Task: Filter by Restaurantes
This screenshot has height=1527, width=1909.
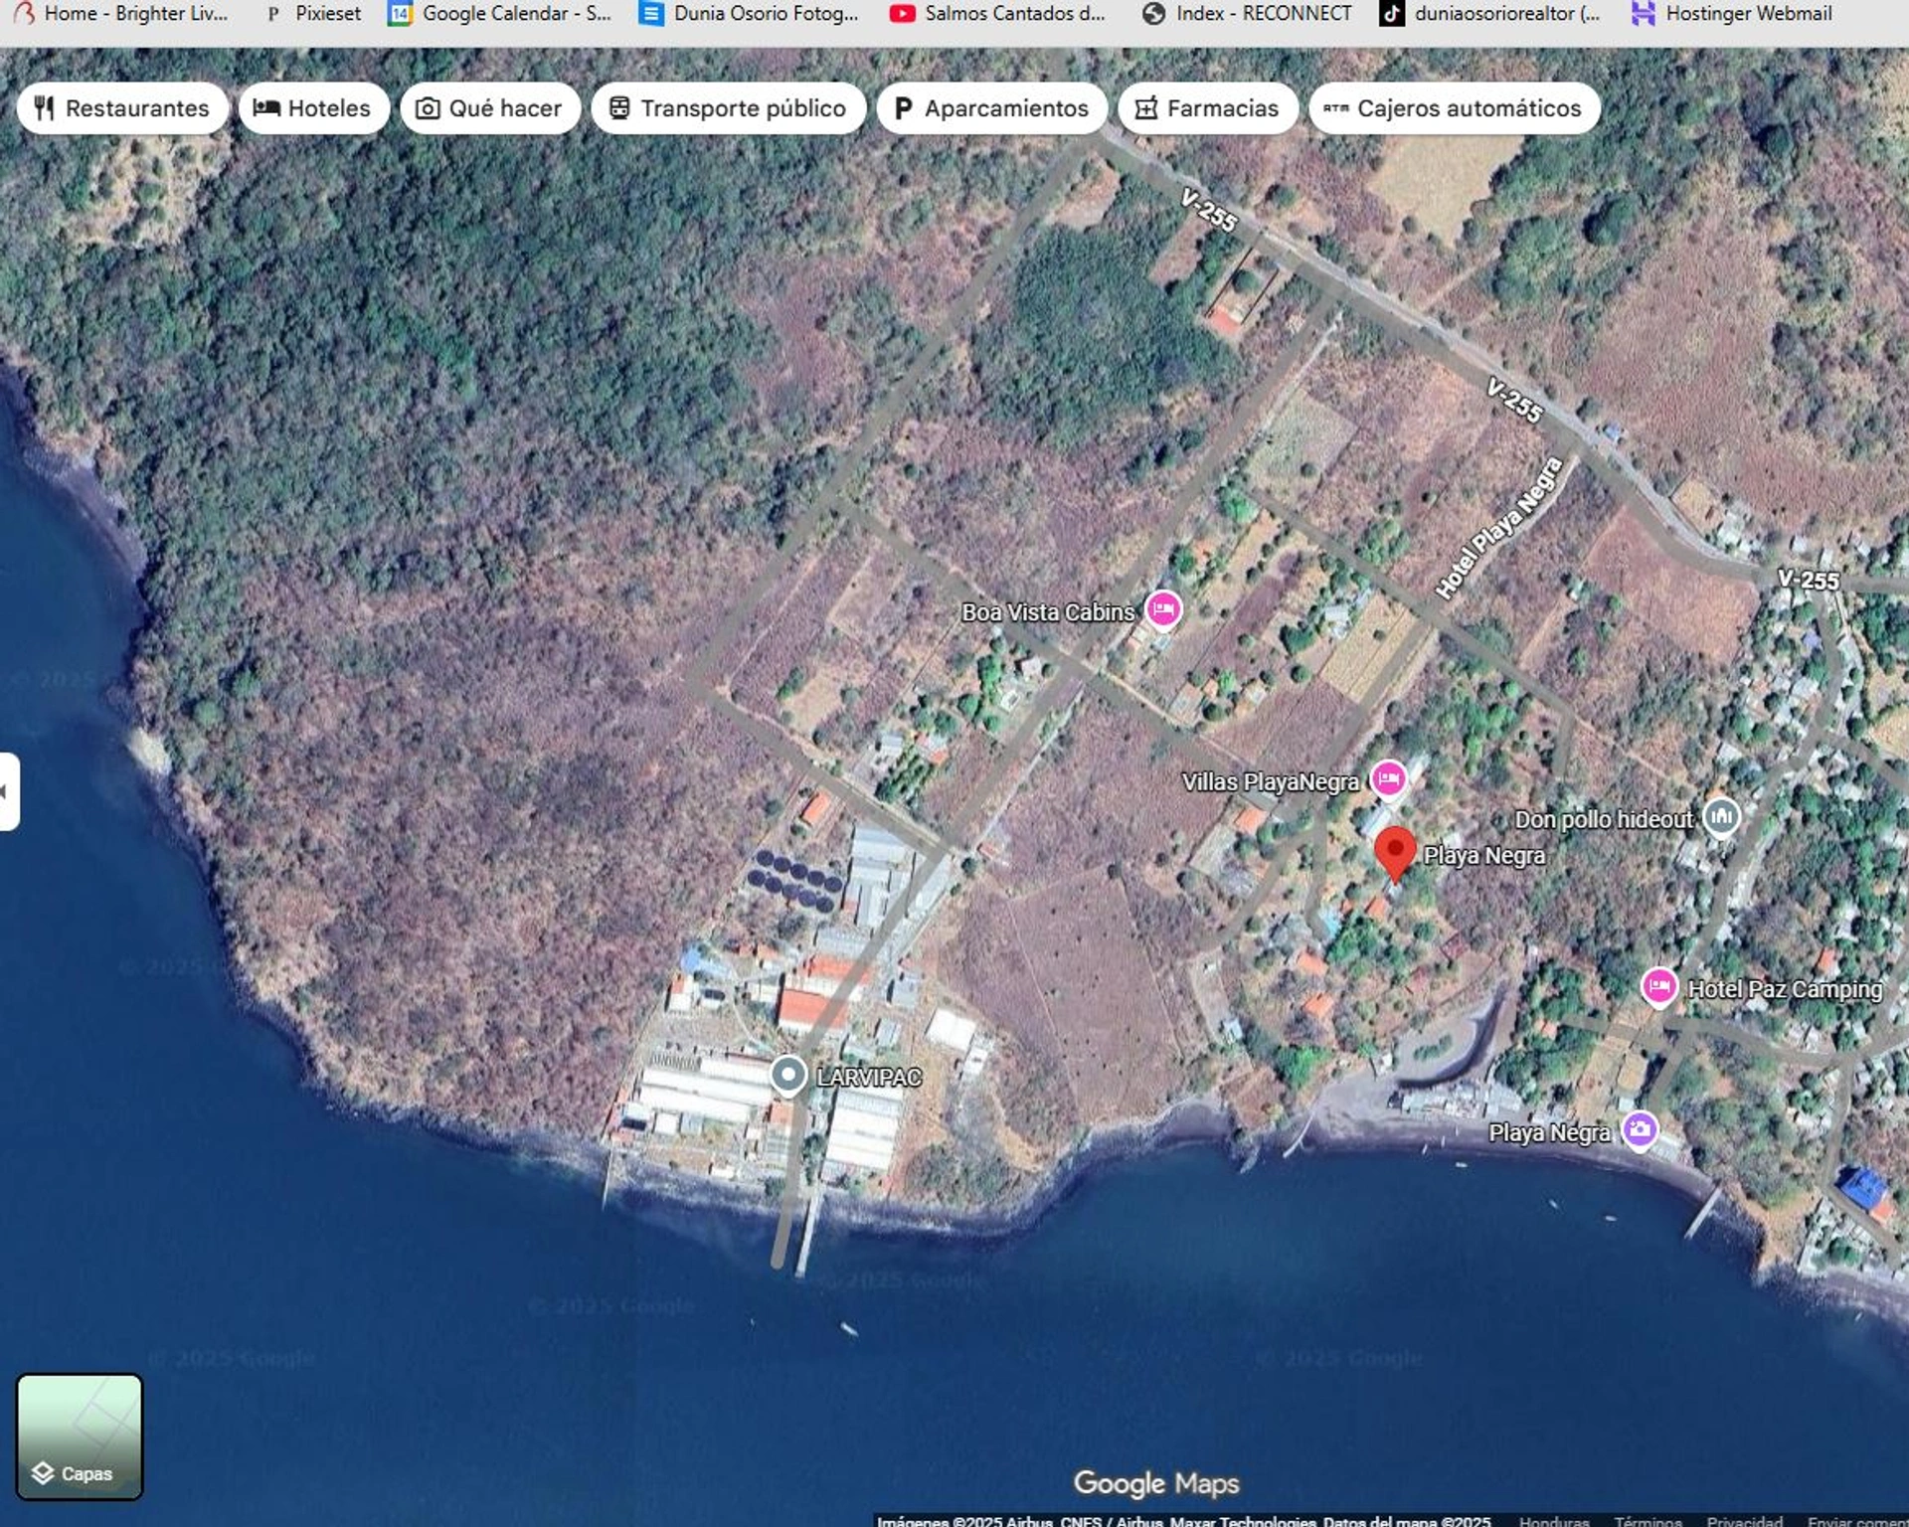Action: click(122, 108)
